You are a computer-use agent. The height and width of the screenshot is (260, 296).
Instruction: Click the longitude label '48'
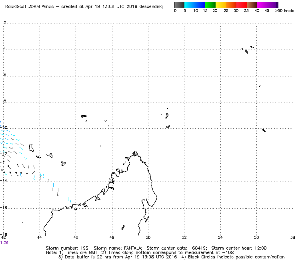112,237
